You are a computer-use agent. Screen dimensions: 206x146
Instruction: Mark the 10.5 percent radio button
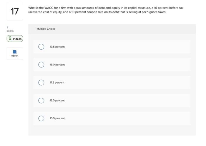pyautogui.click(x=41, y=118)
